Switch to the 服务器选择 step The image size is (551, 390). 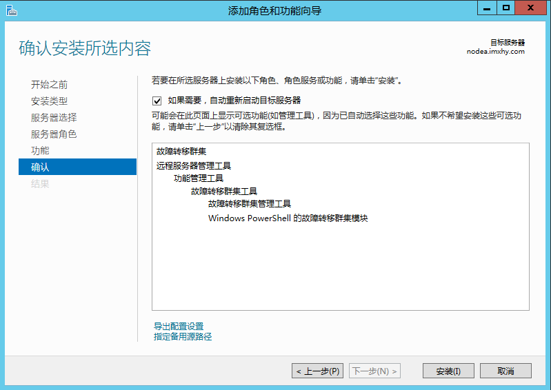tap(54, 118)
